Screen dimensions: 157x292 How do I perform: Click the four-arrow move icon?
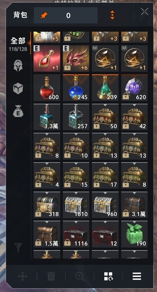pos(23,276)
